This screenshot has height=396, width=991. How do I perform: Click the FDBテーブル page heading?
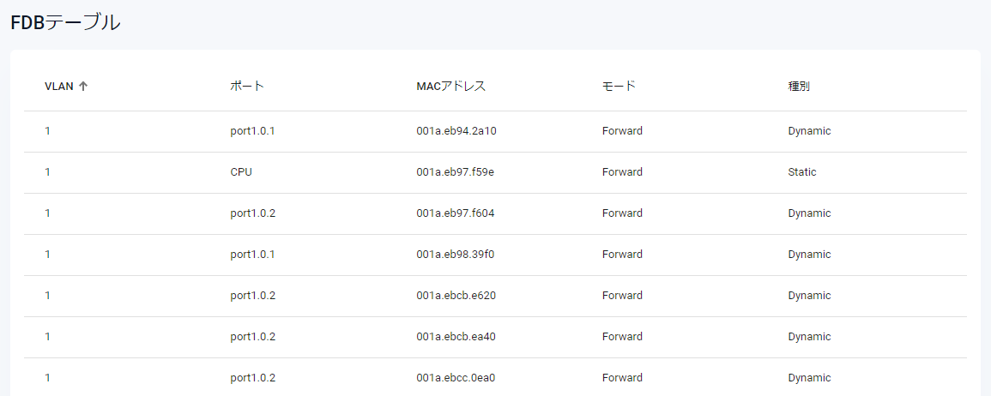[x=65, y=23]
